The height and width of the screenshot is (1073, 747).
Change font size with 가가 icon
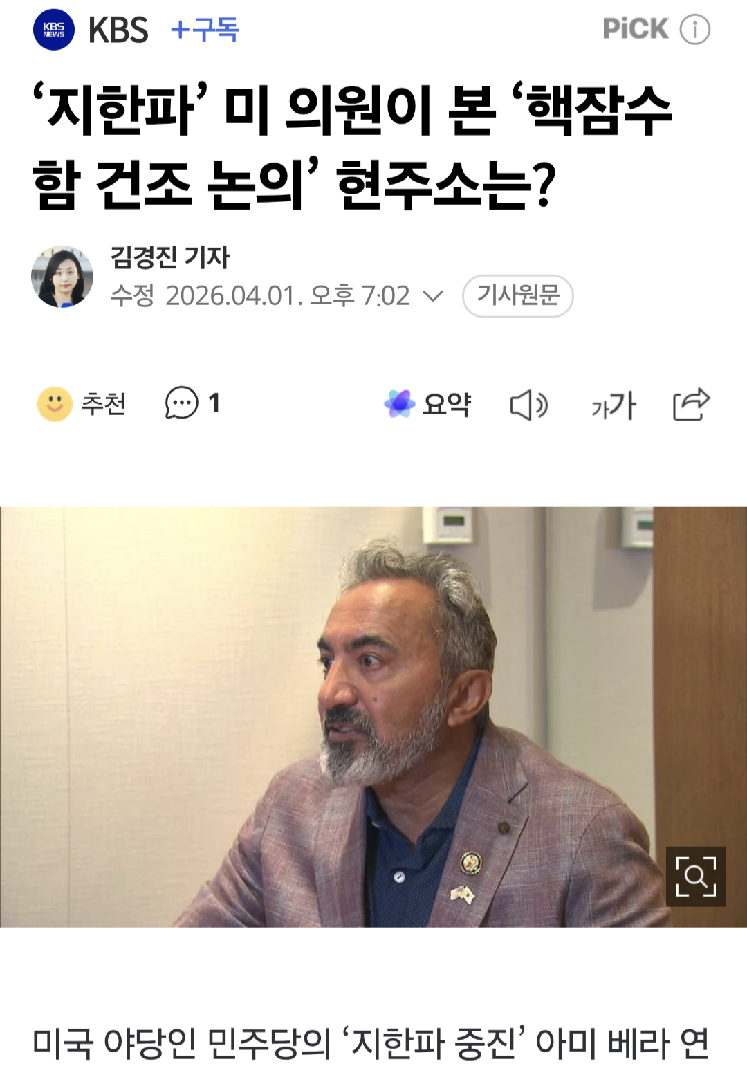point(614,405)
